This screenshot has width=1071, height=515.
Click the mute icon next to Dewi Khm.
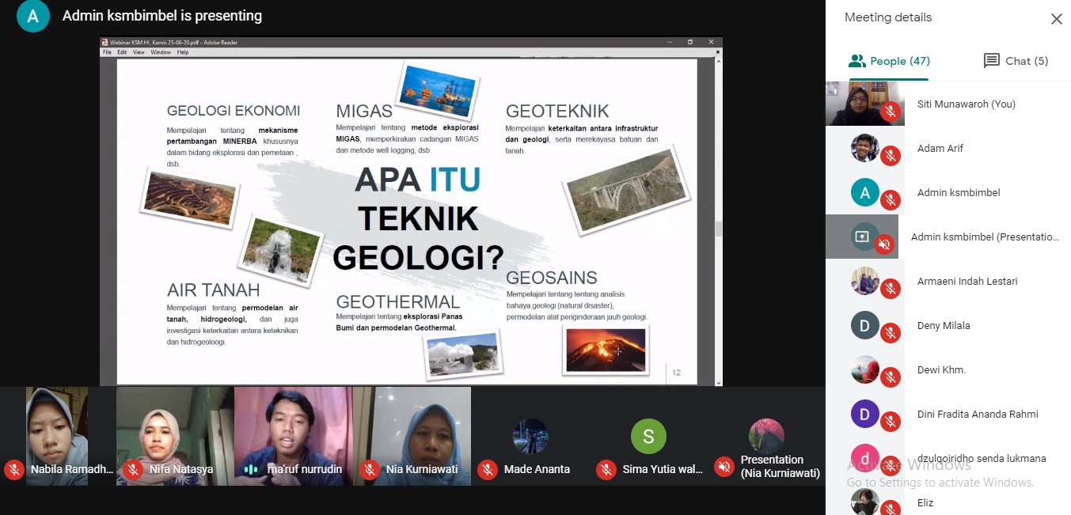[890, 378]
